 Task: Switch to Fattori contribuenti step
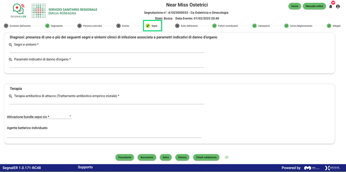coord(225,26)
